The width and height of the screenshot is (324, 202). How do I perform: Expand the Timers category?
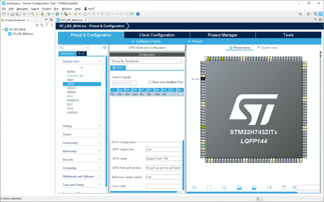click(100, 134)
